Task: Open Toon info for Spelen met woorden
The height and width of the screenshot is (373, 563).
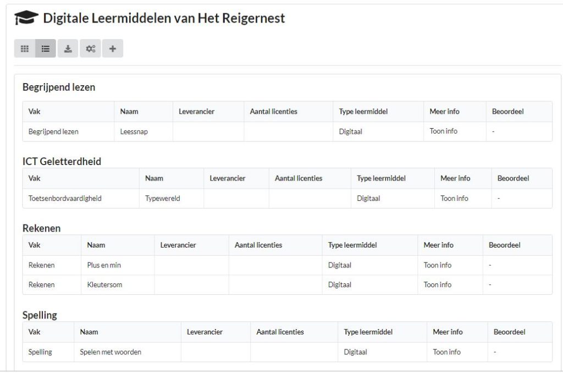Action: pos(446,352)
